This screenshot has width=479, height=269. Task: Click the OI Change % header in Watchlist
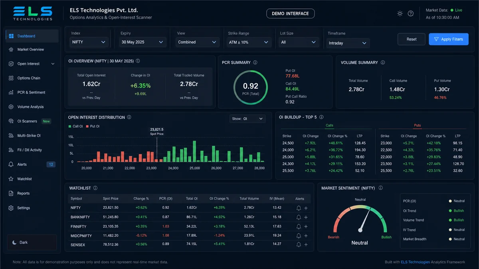220,198
